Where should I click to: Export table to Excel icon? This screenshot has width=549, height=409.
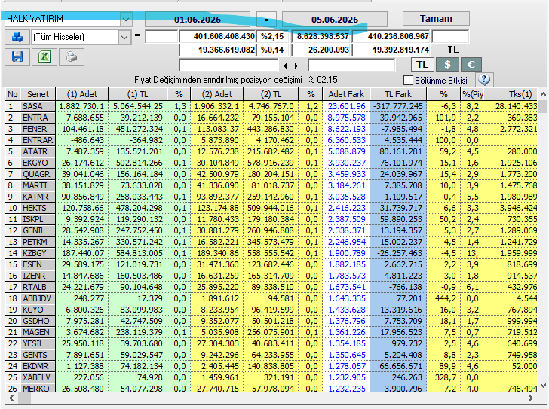coord(44,56)
